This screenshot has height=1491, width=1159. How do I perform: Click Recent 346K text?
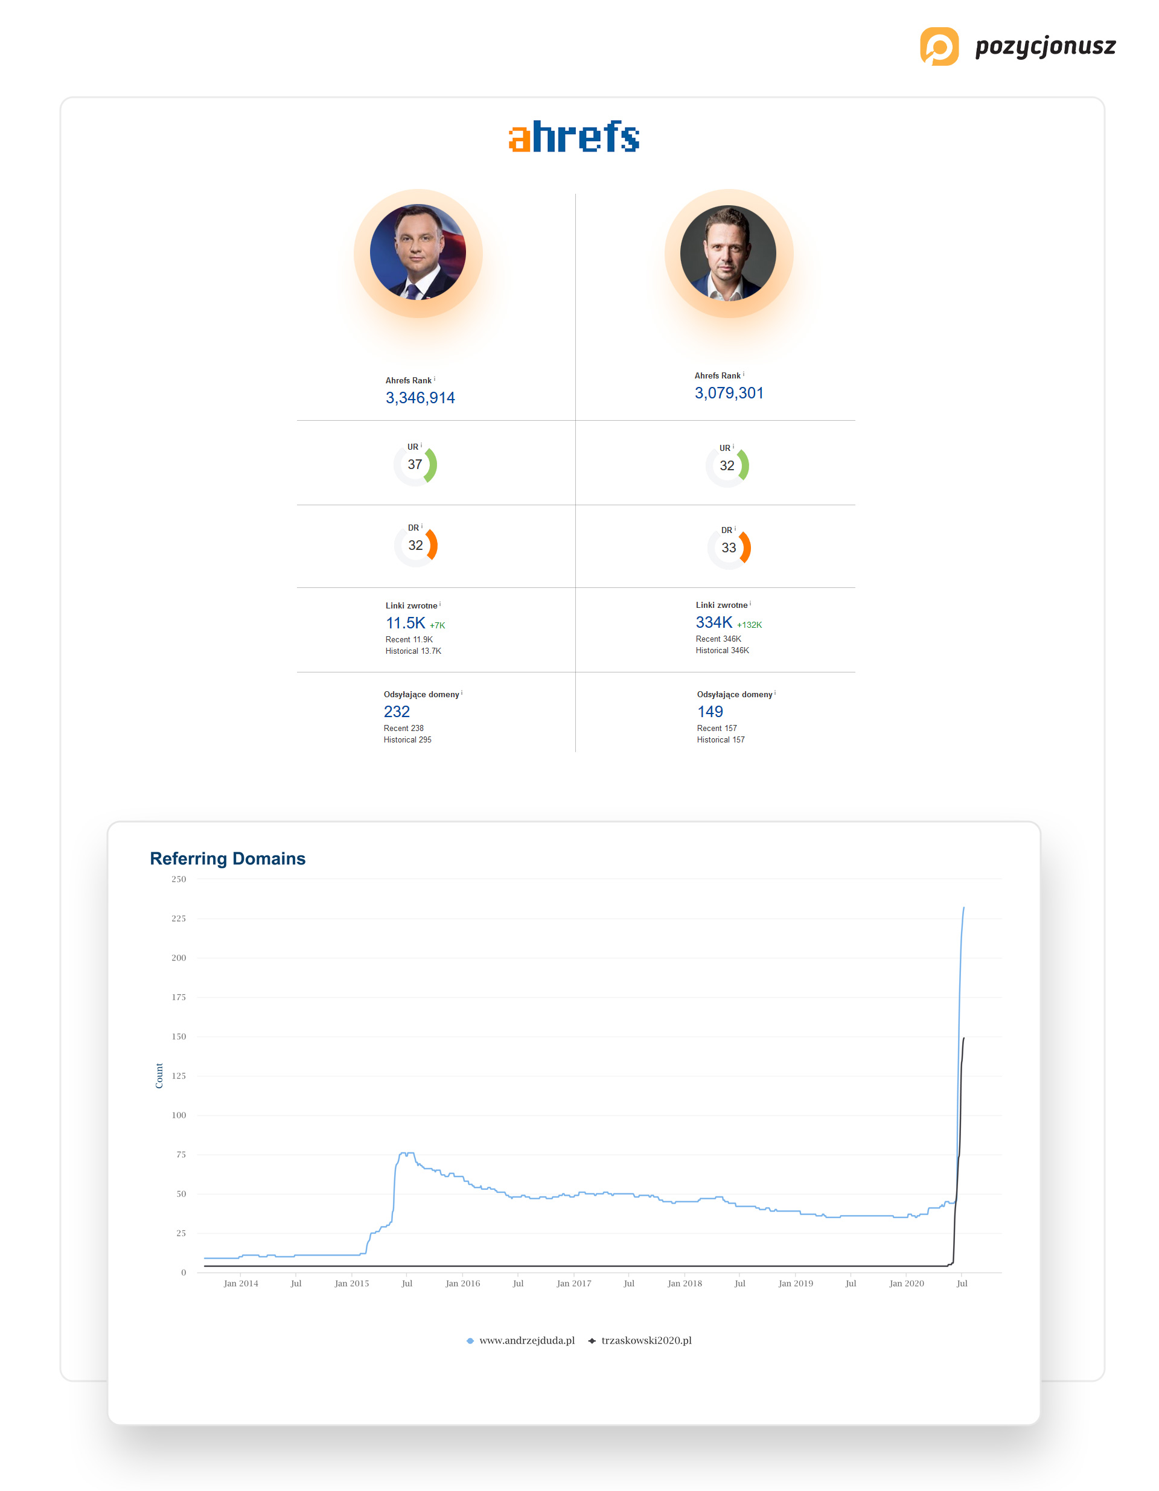point(718,639)
